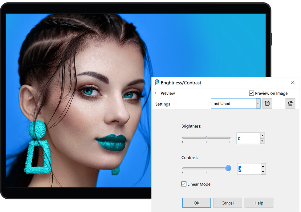Viewport: 301px width, 212px height.
Task: Increase Brightness with the up spinner arrow
Action: [262, 136]
